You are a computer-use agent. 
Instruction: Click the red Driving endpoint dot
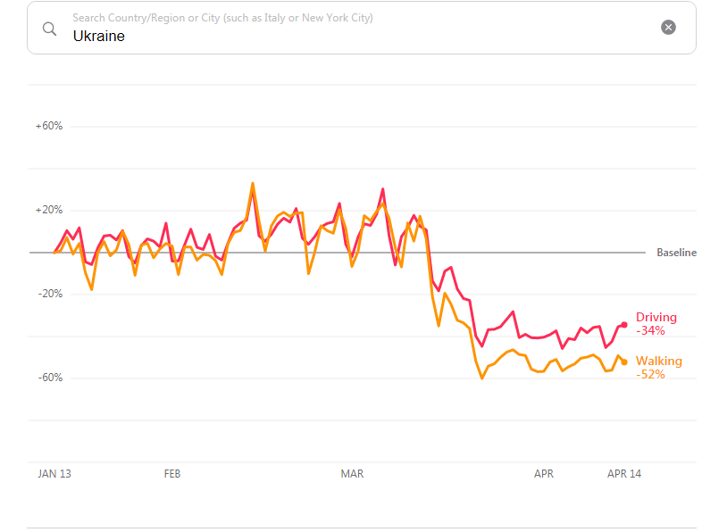pyautogui.click(x=624, y=325)
